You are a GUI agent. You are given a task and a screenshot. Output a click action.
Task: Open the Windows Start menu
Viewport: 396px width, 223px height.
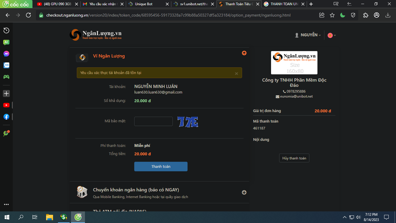pos(7,217)
